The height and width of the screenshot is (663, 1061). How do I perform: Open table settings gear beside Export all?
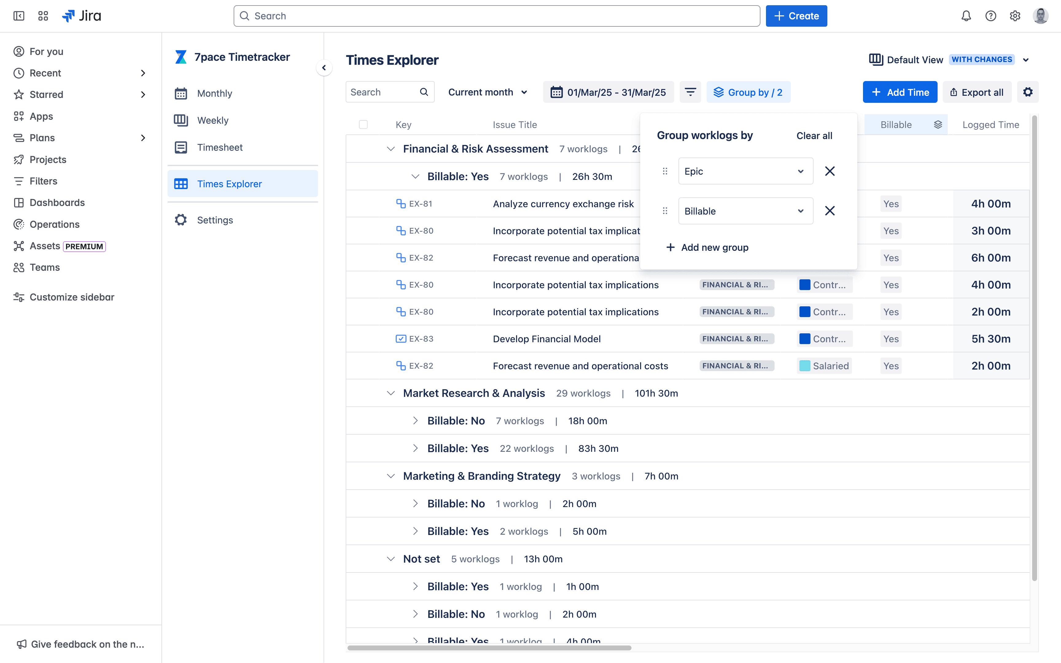click(1028, 92)
